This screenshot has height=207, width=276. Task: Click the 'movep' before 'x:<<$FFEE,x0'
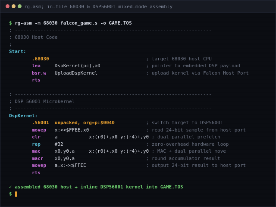(39, 130)
